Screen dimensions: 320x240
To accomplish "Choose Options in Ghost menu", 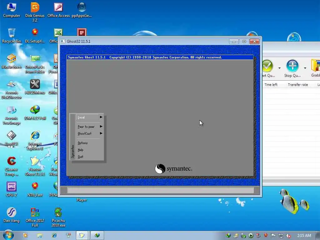I will (x=82, y=143).
